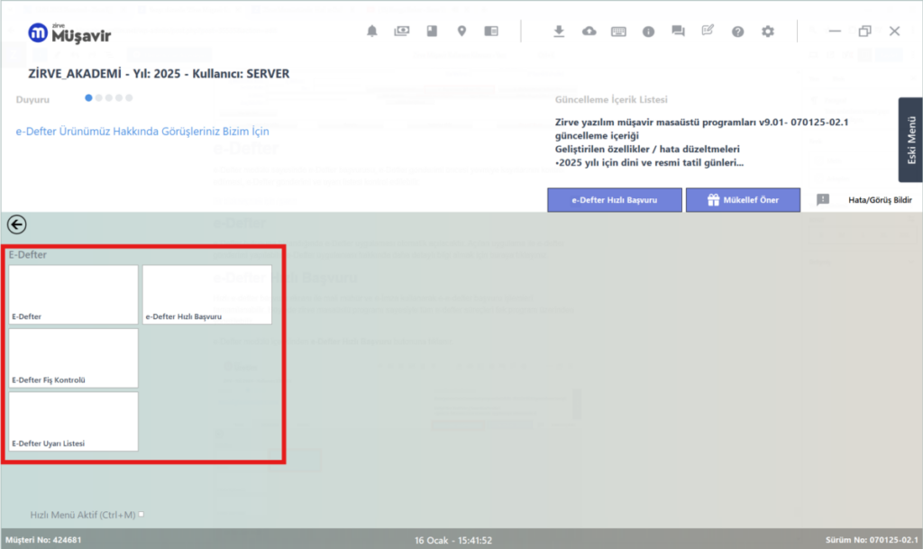923x549 pixels.
Task: Open the e-Defter Ürünümüz Hakkında announcement link
Action: [x=142, y=132]
